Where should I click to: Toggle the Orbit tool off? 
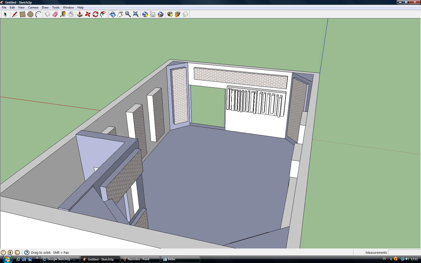[x=113, y=14]
